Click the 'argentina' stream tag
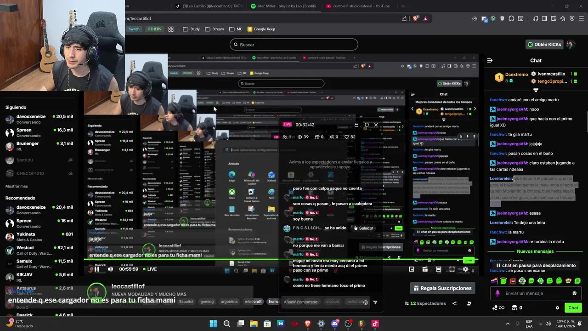The image size is (588, 331). tap(229, 302)
